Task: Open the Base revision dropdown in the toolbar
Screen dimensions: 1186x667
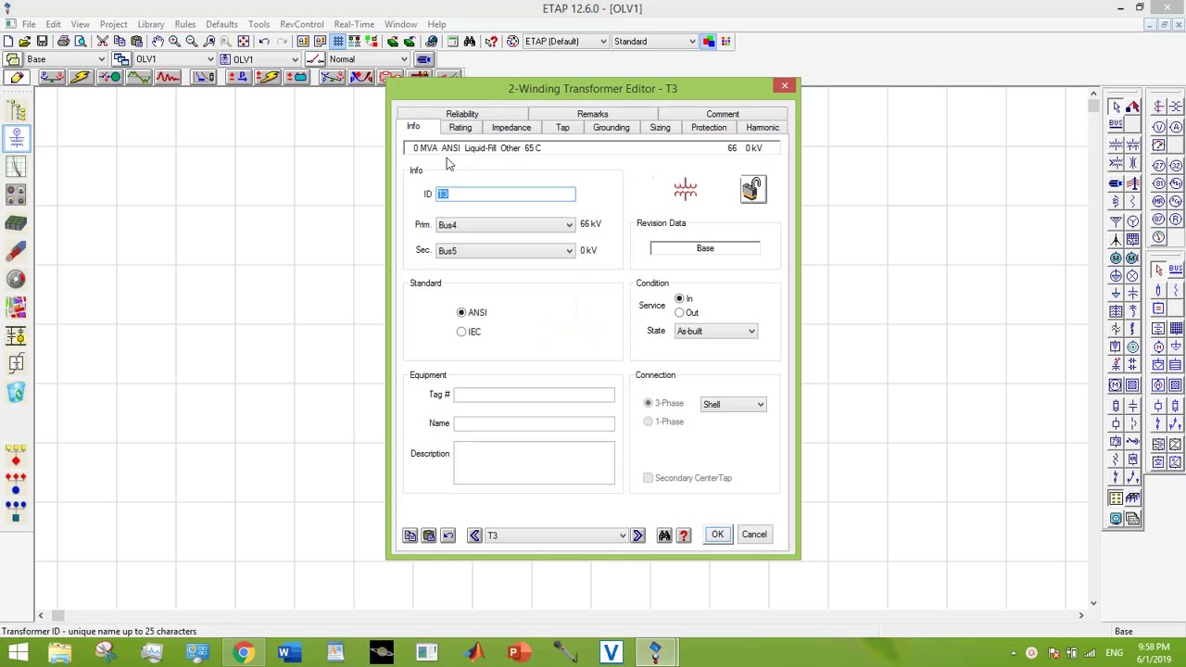Action: pyautogui.click(x=65, y=59)
